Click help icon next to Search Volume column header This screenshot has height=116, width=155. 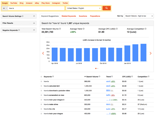99,76
